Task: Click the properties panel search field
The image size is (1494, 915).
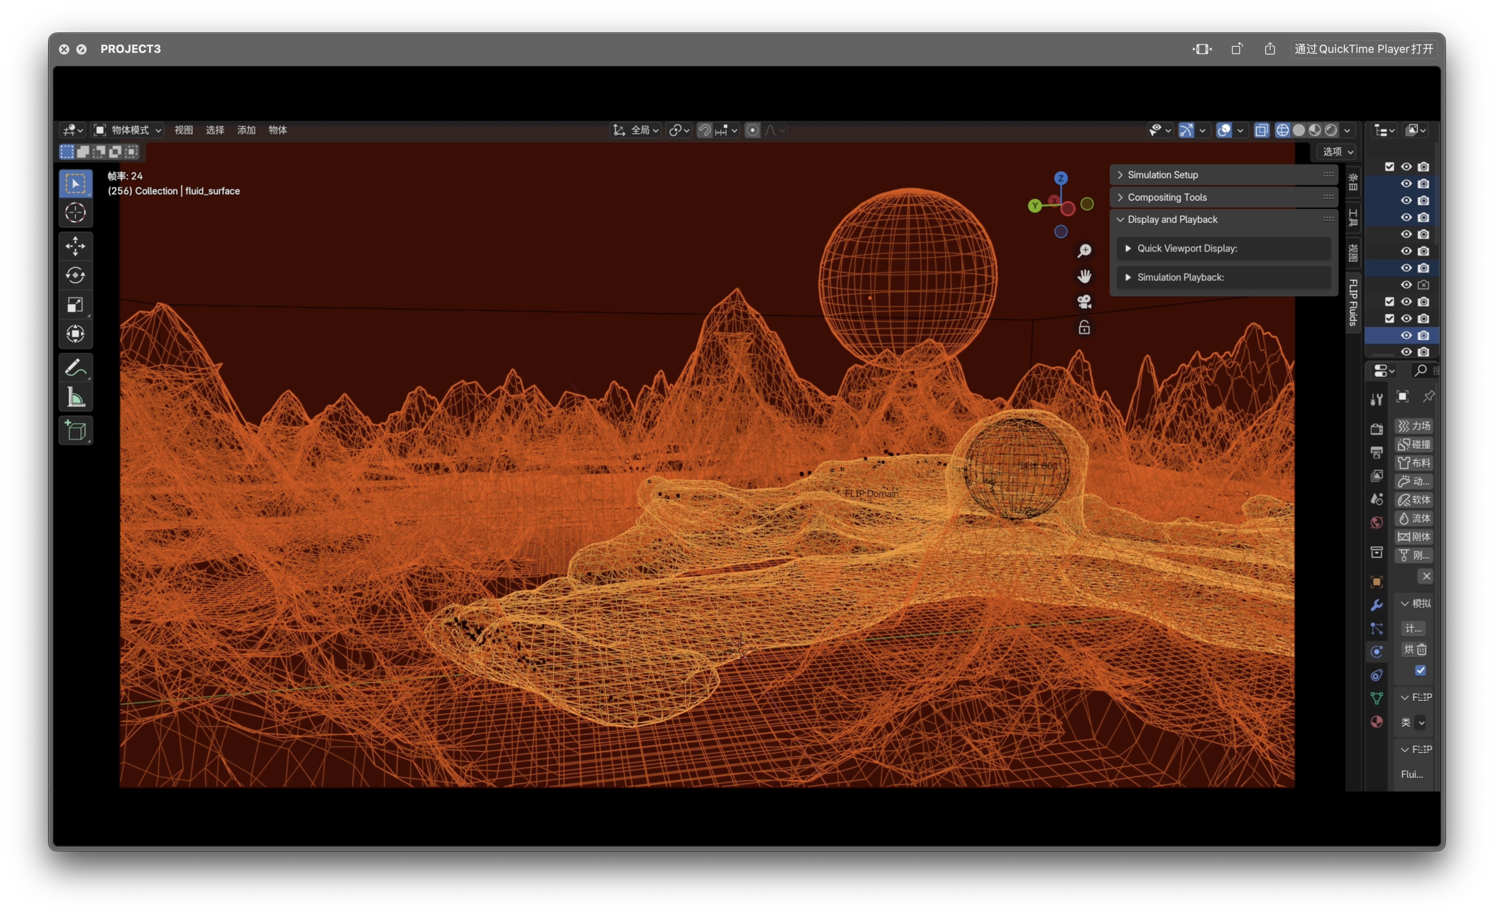Action: (x=1426, y=370)
